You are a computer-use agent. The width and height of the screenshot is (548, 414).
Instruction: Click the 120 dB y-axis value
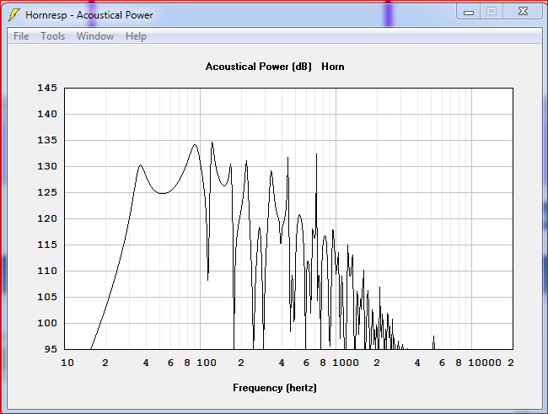(x=47, y=218)
